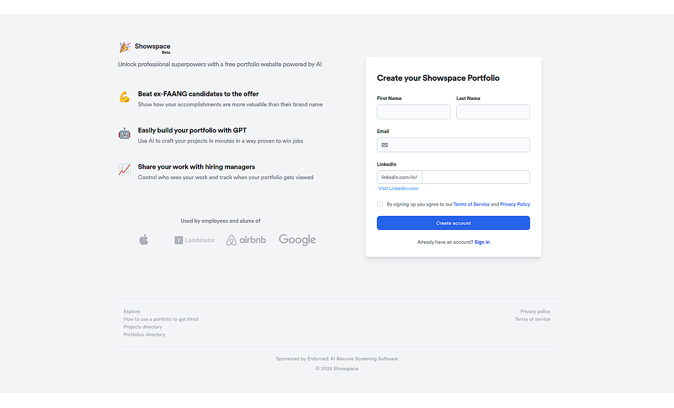This screenshot has width=674, height=408.
Task: Click the upward trend chart emoji icon
Action: (124, 170)
